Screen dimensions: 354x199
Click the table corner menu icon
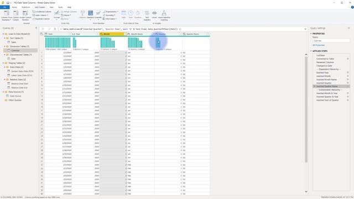coord(41,34)
